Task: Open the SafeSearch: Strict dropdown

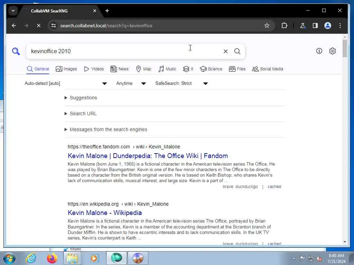Action: click(x=181, y=84)
